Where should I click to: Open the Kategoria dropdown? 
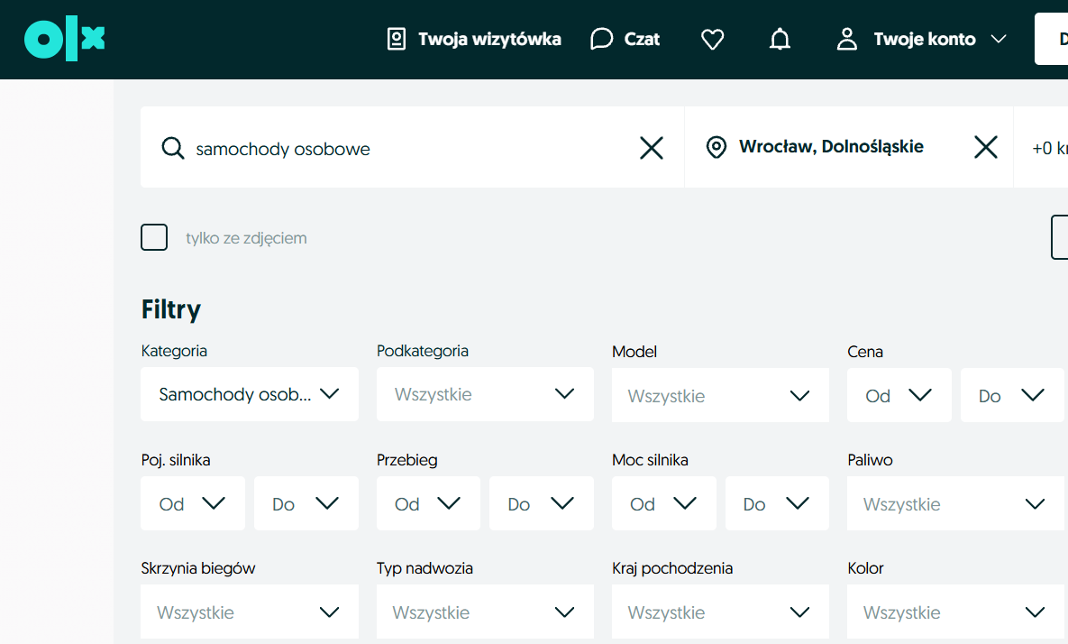[250, 394]
